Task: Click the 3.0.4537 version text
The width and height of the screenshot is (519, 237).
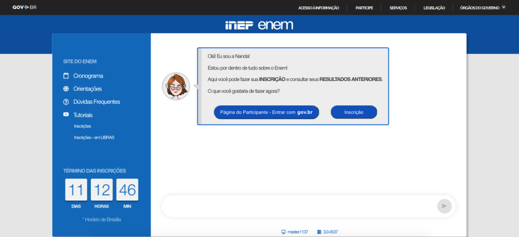Action: [331, 232]
